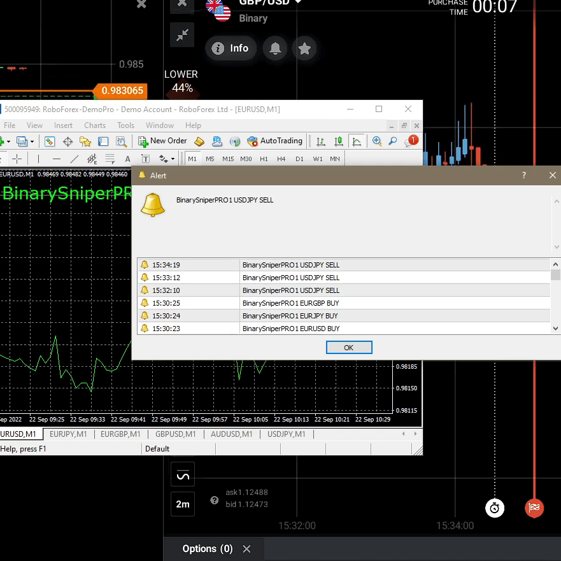Switch chart to Candlesticks mode

click(339, 141)
